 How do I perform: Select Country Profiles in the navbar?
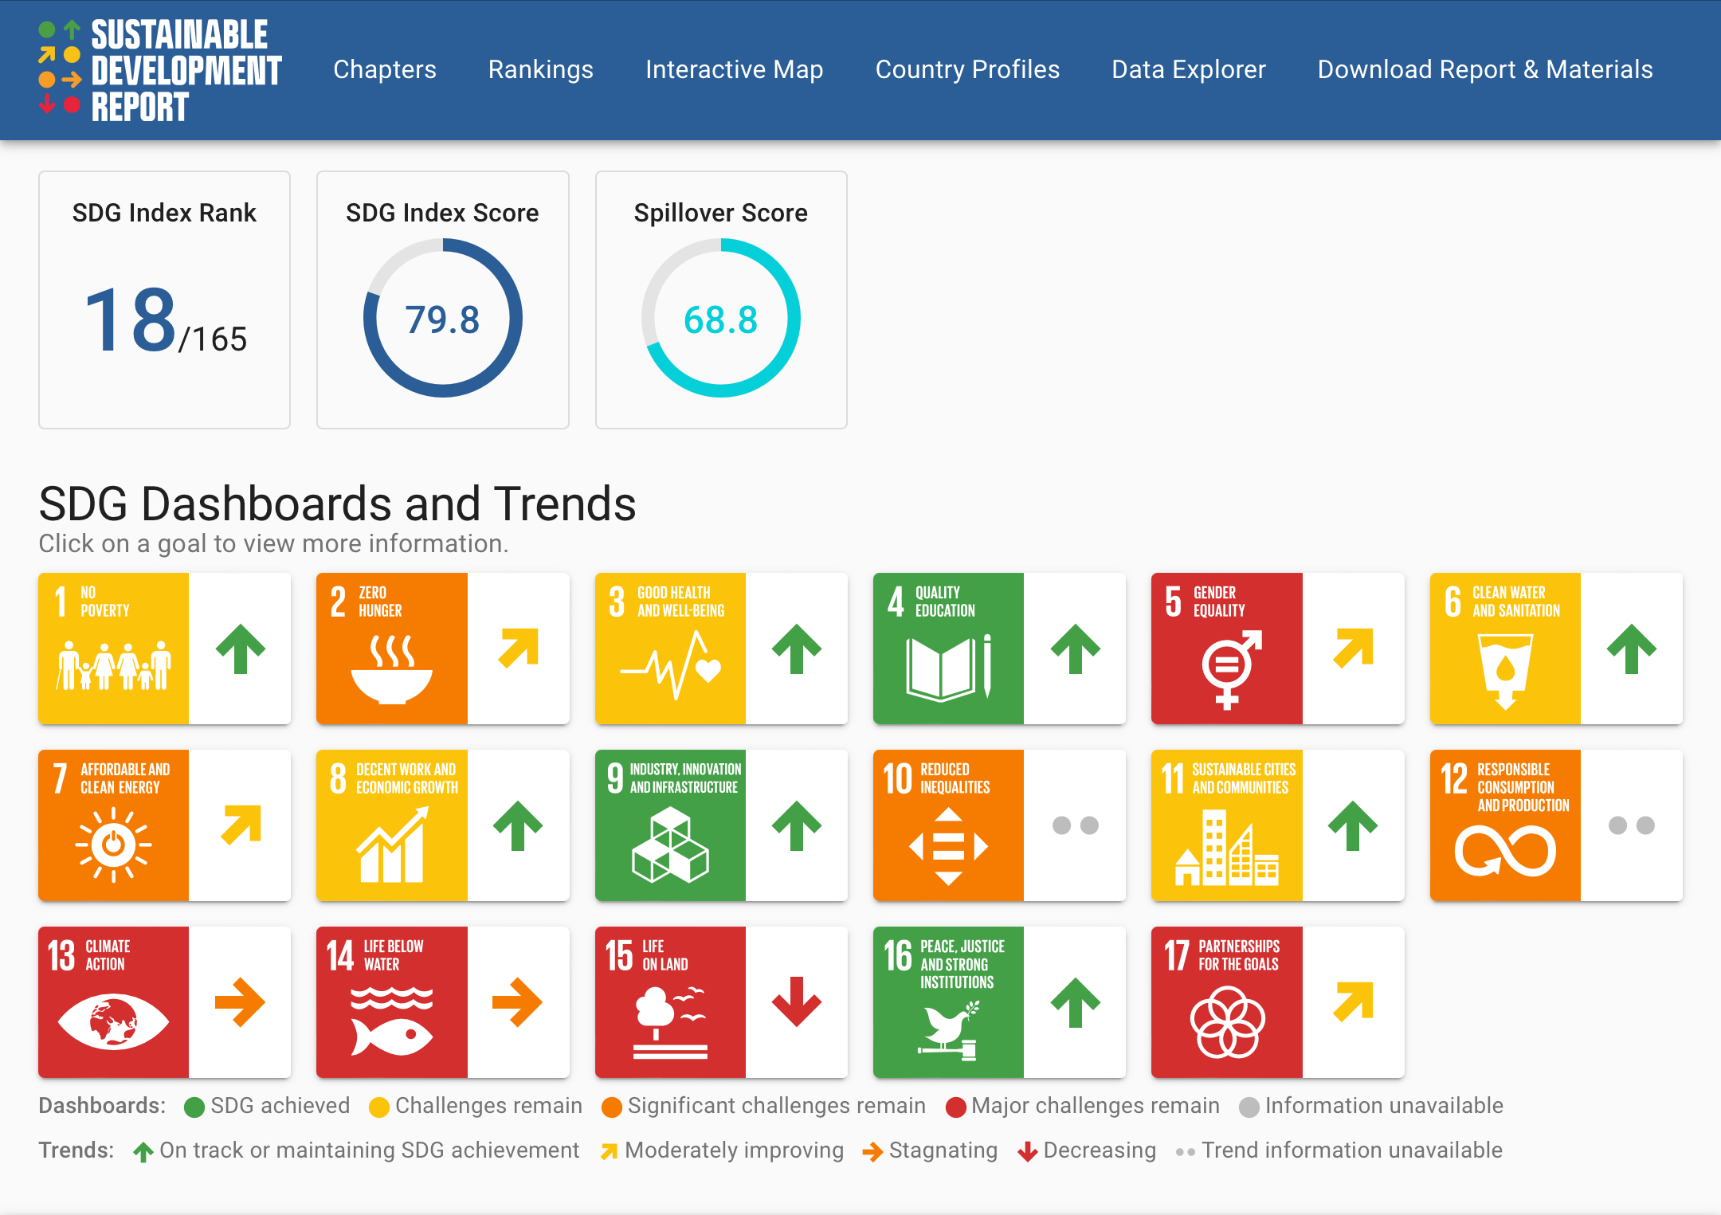tap(967, 69)
